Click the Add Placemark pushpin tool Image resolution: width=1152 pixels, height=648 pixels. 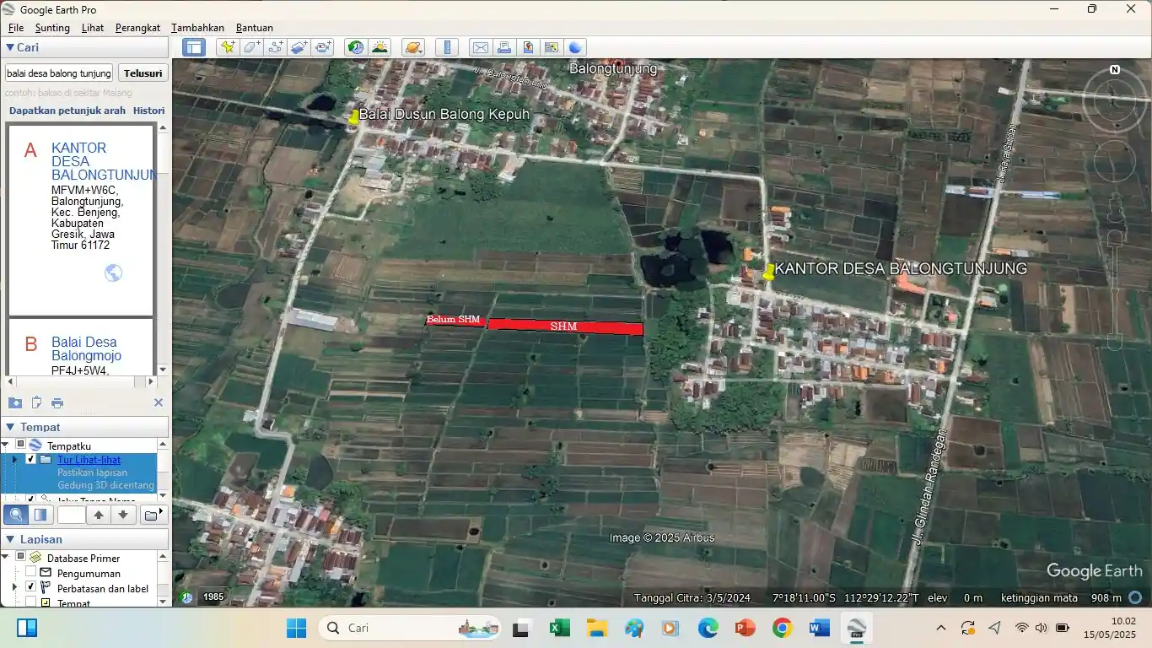click(227, 47)
